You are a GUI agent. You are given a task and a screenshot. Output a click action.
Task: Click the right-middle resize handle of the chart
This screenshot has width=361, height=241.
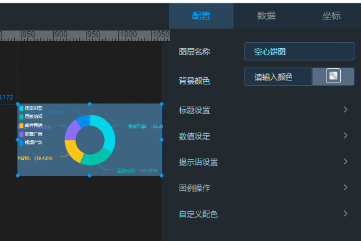click(161, 140)
